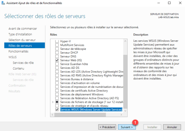Select Services Bureau à distance label
Image resolution: width=185 pixels, height=131 pixels.
(x=77, y=79)
